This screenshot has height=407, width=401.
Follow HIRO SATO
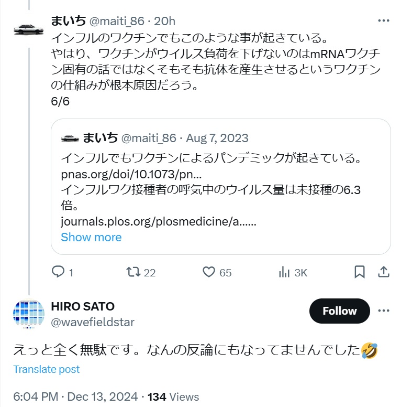tap(339, 311)
